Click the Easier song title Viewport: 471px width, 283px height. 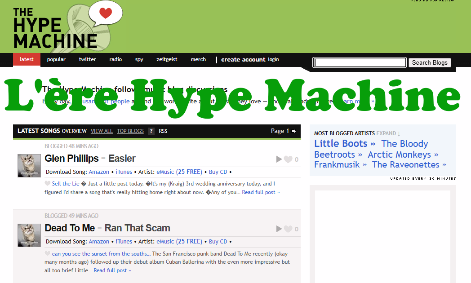pos(122,158)
